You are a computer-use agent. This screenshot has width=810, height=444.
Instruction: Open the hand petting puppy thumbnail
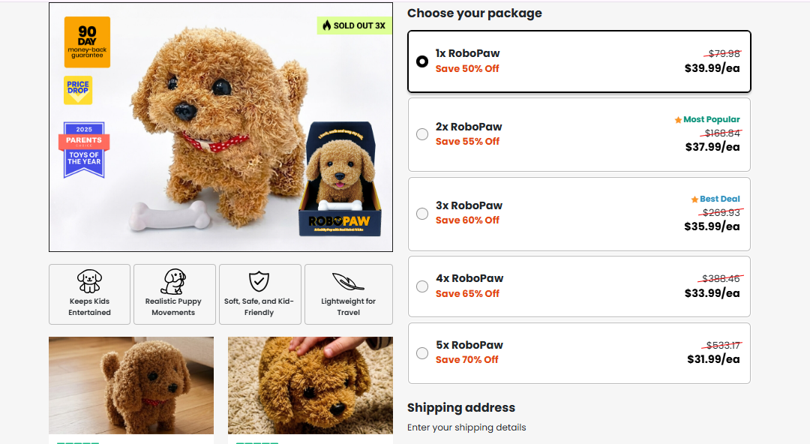310,385
